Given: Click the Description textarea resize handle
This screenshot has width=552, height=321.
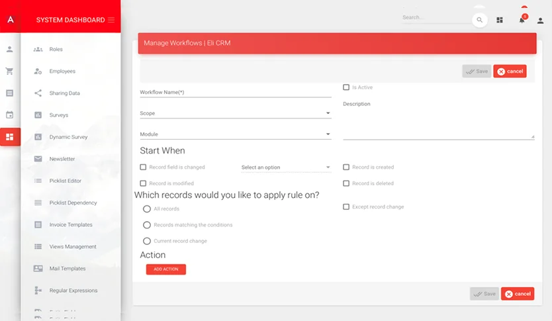Looking at the screenshot, I should coord(533,136).
